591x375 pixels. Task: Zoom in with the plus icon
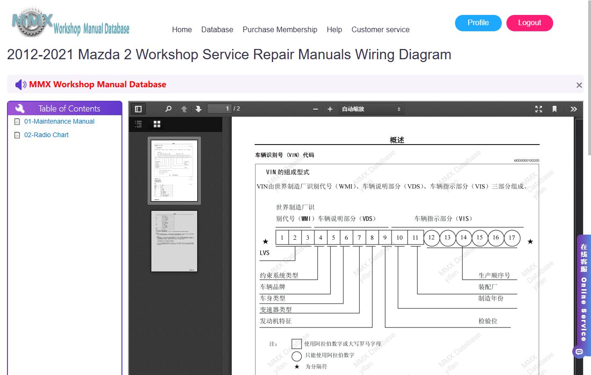click(x=330, y=109)
